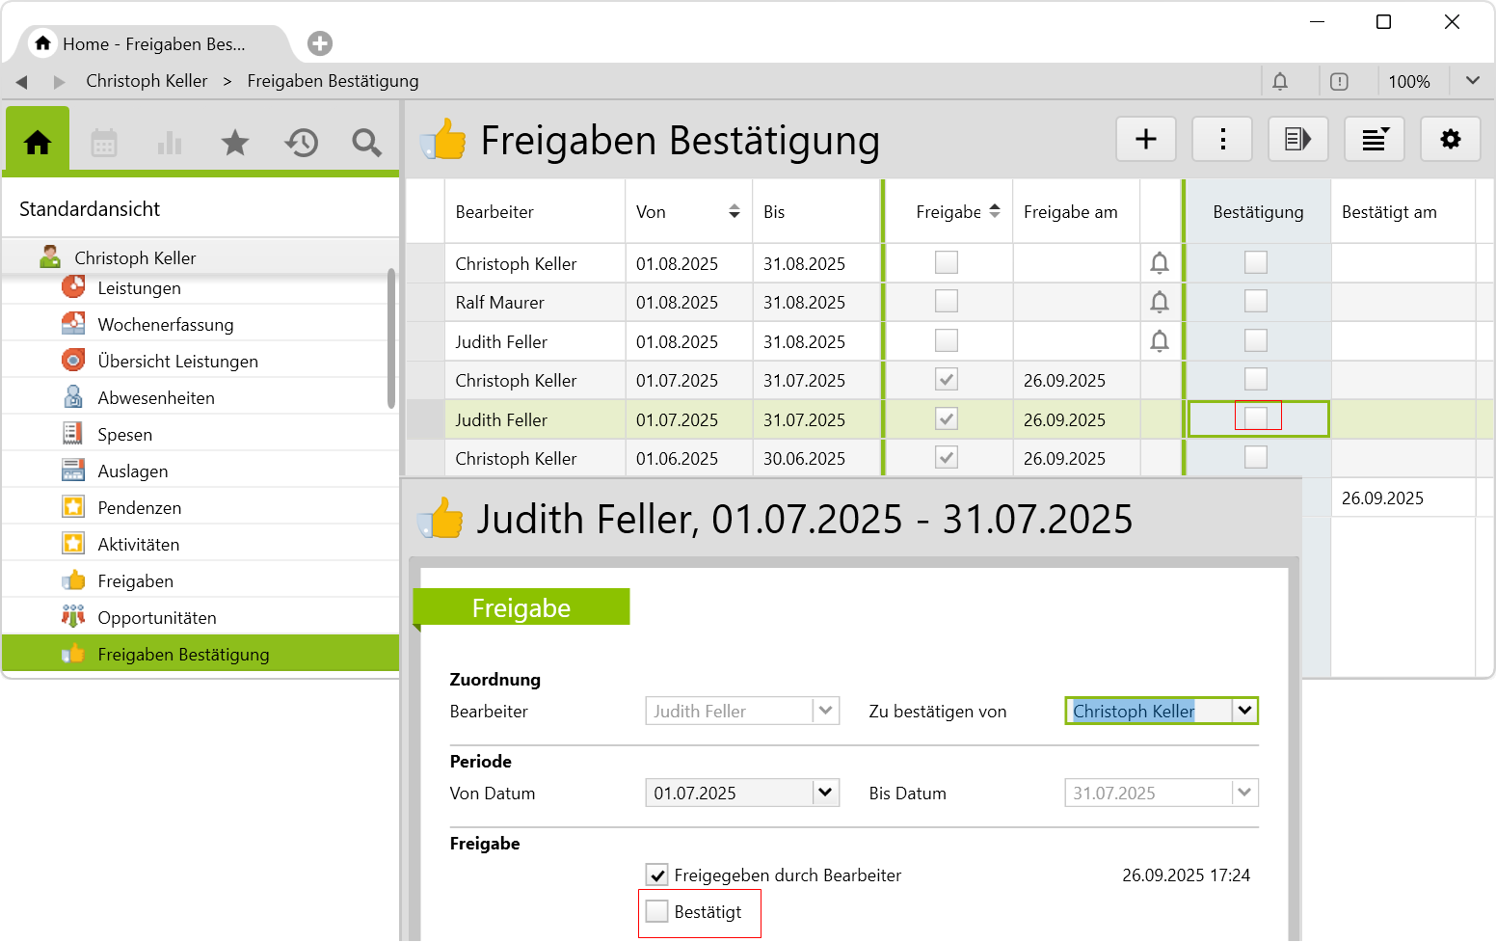Expand the dropdown chevron next to 100% zoom
This screenshot has width=1496, height=942.
1472,81
